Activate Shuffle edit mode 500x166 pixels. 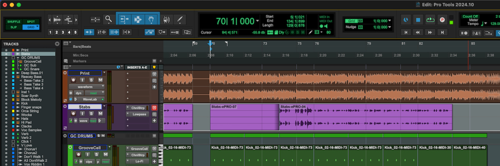tap(13, 22)
